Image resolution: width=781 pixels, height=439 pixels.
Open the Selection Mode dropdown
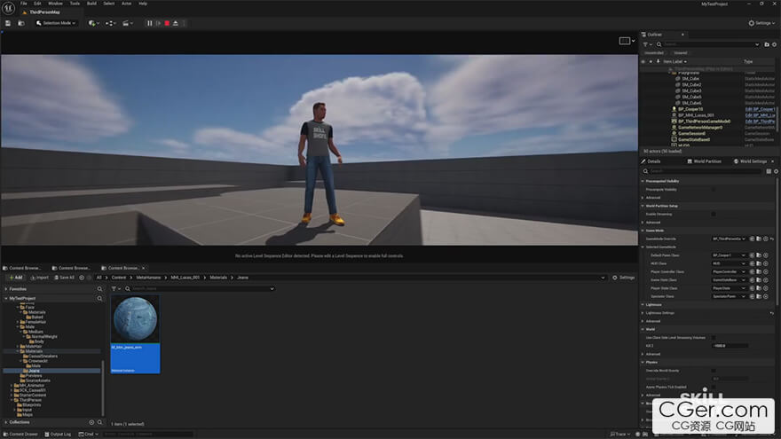point(57,23)
